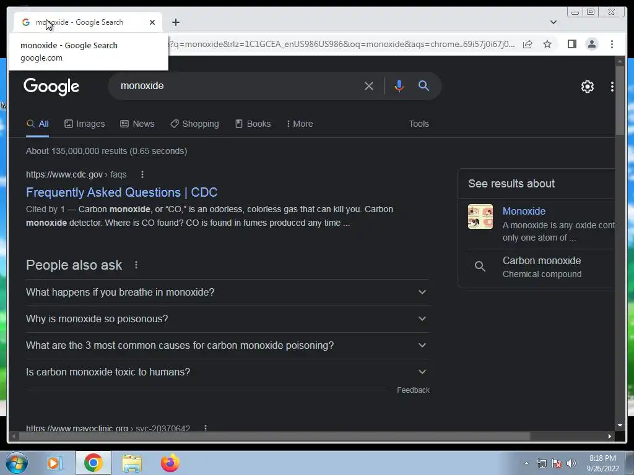Clear the search box with the X icon
The width and height of the screenshot is (634, 475).
tap(368, 85)
